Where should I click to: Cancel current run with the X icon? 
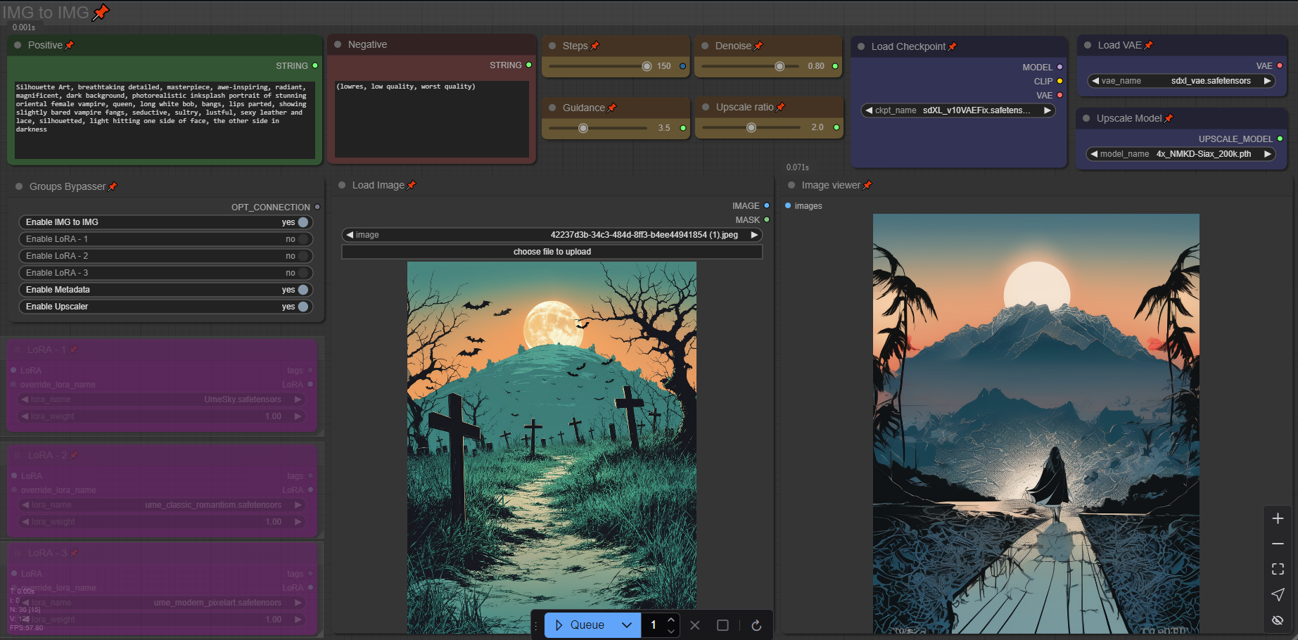[694, 625]
